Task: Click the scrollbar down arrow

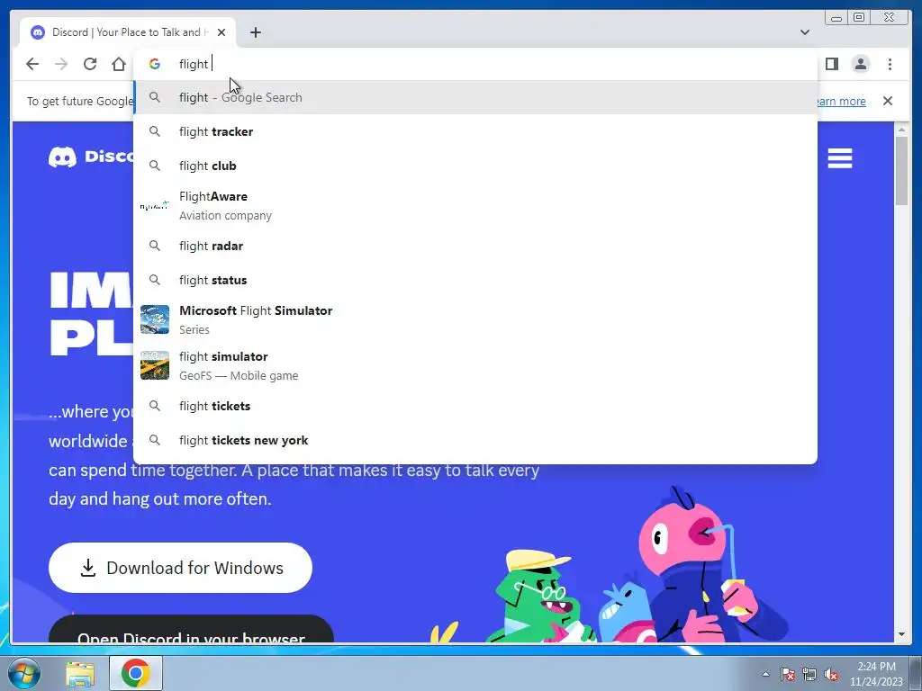Action: (x=901, y=634)
